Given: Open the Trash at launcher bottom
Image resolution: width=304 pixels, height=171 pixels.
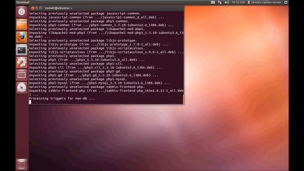Looking at the screenshot, I should 21,164.
